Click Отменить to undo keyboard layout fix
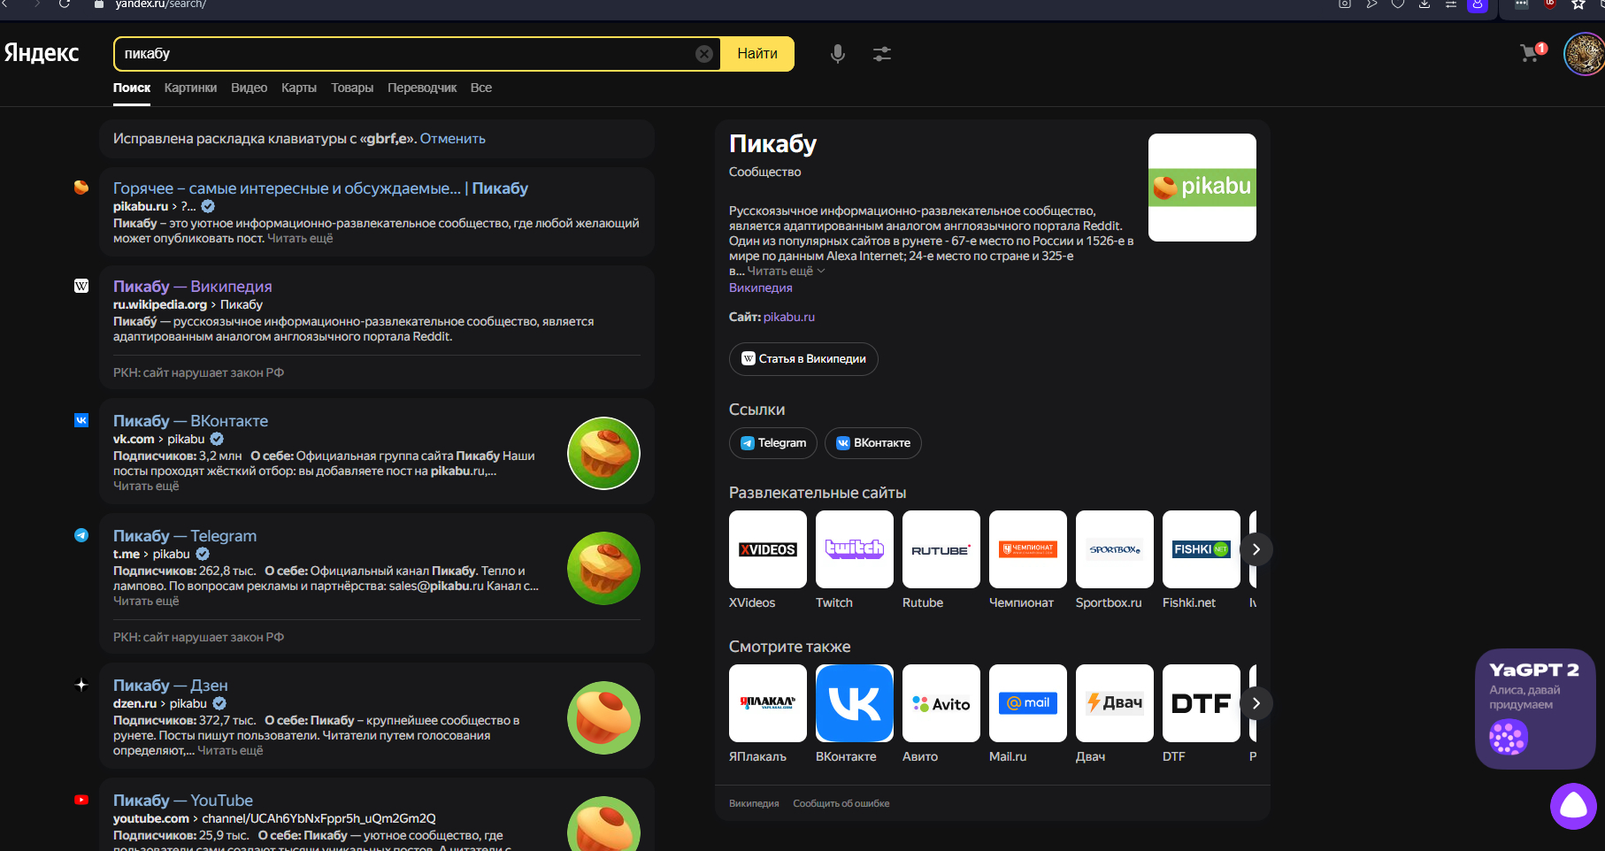Image resolution: width=1605 pixels, height=851 pixels. (x=452, y=139)
